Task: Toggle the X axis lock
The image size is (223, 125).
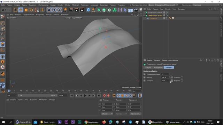Action: 49,10
